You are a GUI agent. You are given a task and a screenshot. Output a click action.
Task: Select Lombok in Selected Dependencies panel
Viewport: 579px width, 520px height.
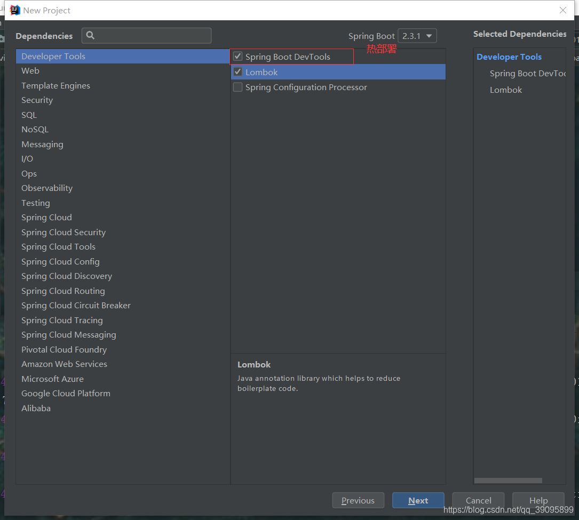point(506,90)
